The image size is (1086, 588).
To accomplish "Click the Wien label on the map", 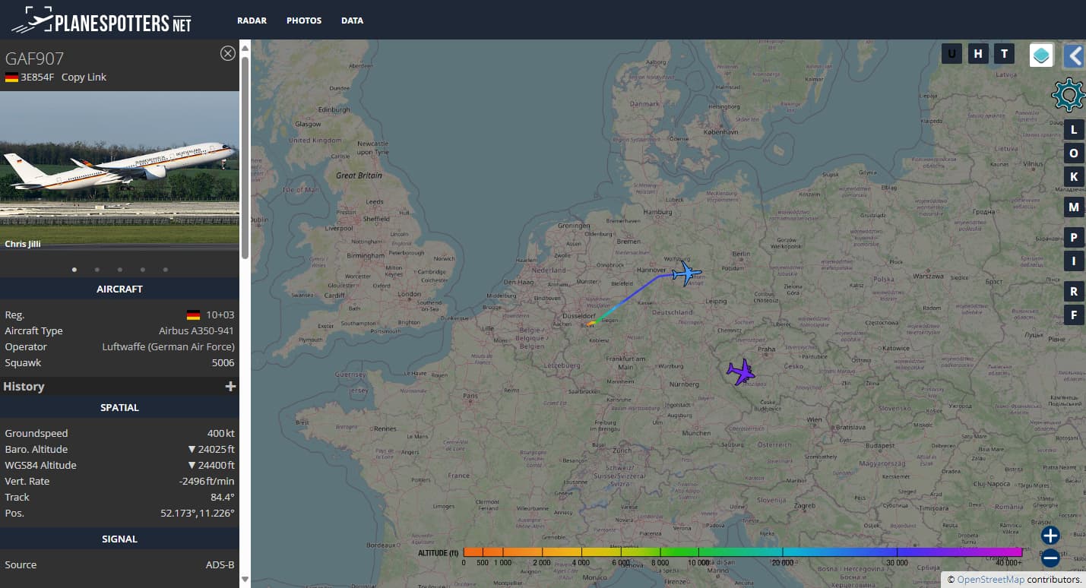I will click(x=814, y=419).
